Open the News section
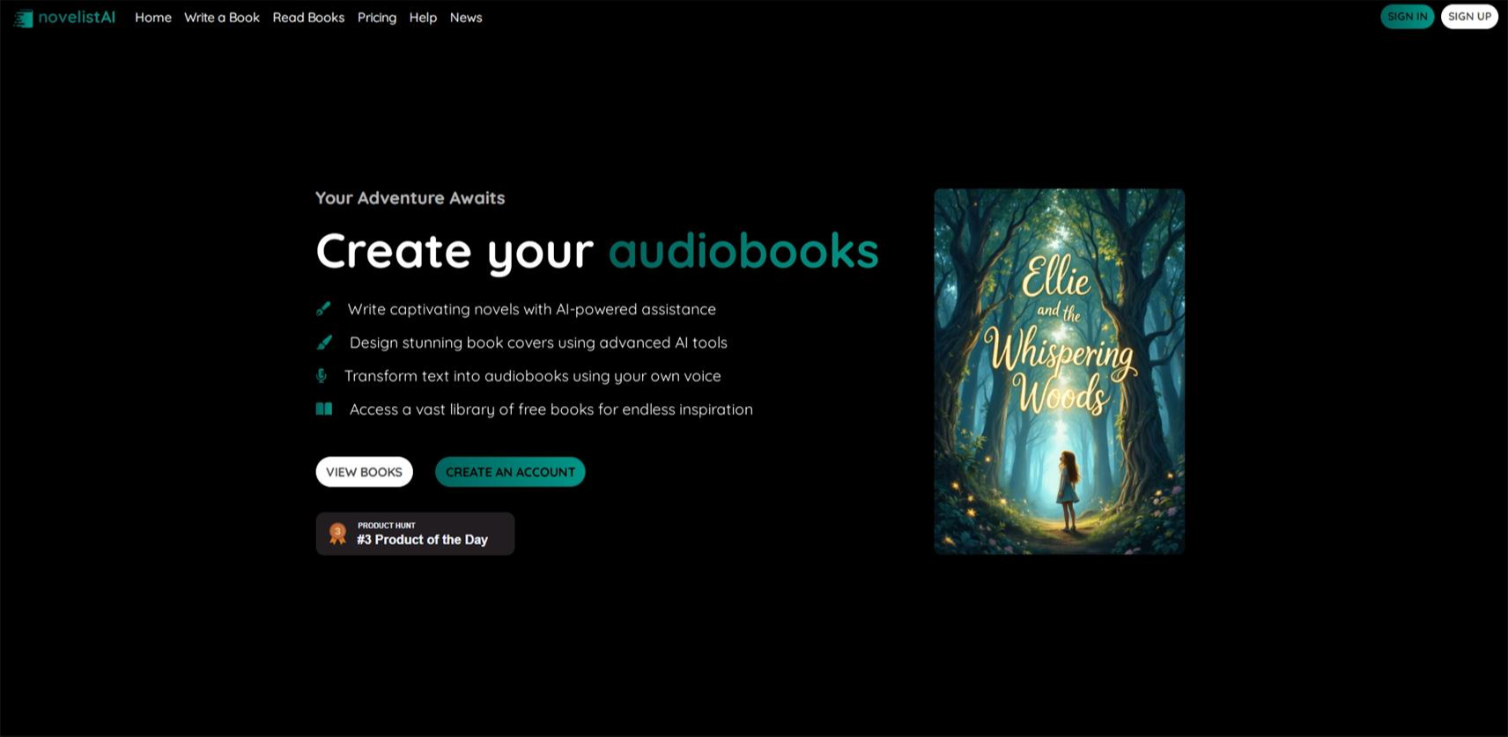This screenshot has height=737, width=1508. (466, 18)
